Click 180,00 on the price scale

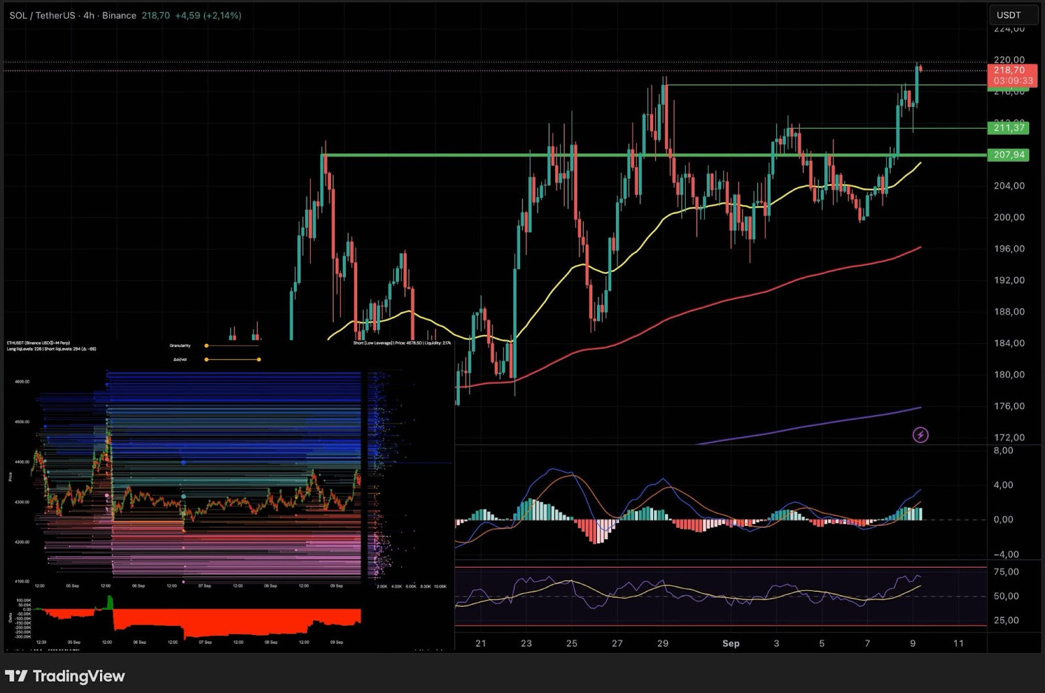pos(1009,375)
